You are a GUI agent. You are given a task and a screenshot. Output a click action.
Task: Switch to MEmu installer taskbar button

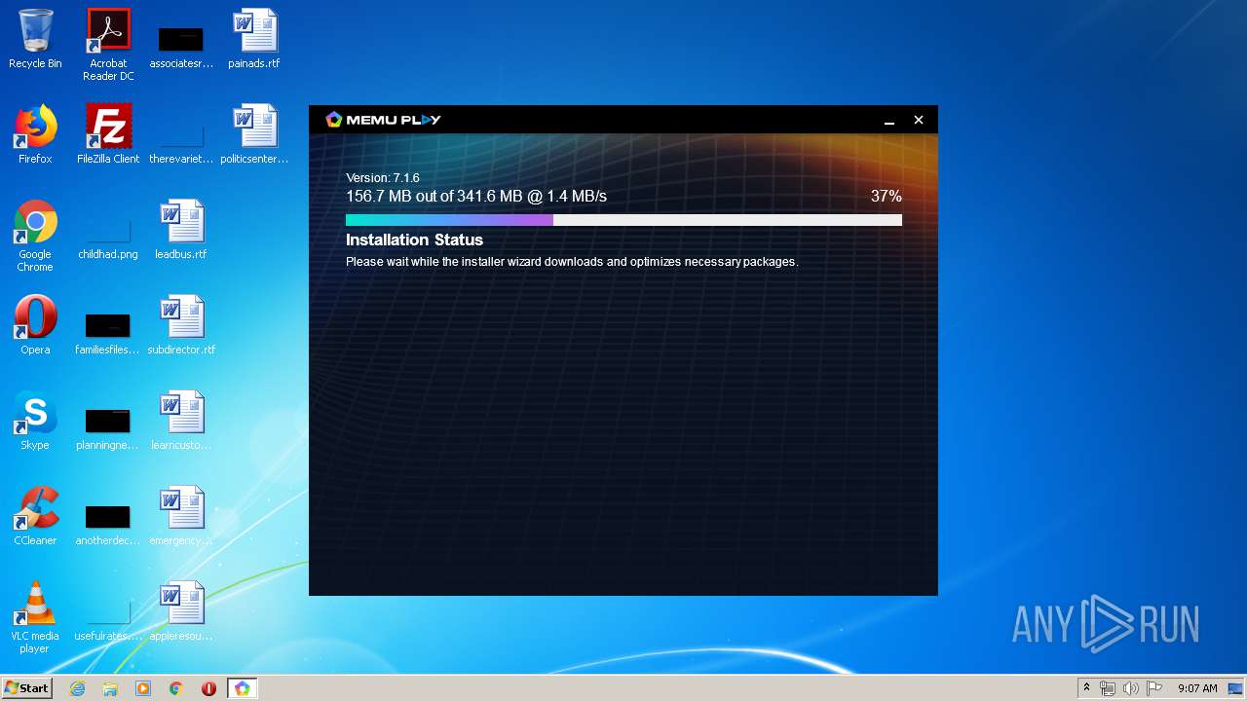click(242, 688)
